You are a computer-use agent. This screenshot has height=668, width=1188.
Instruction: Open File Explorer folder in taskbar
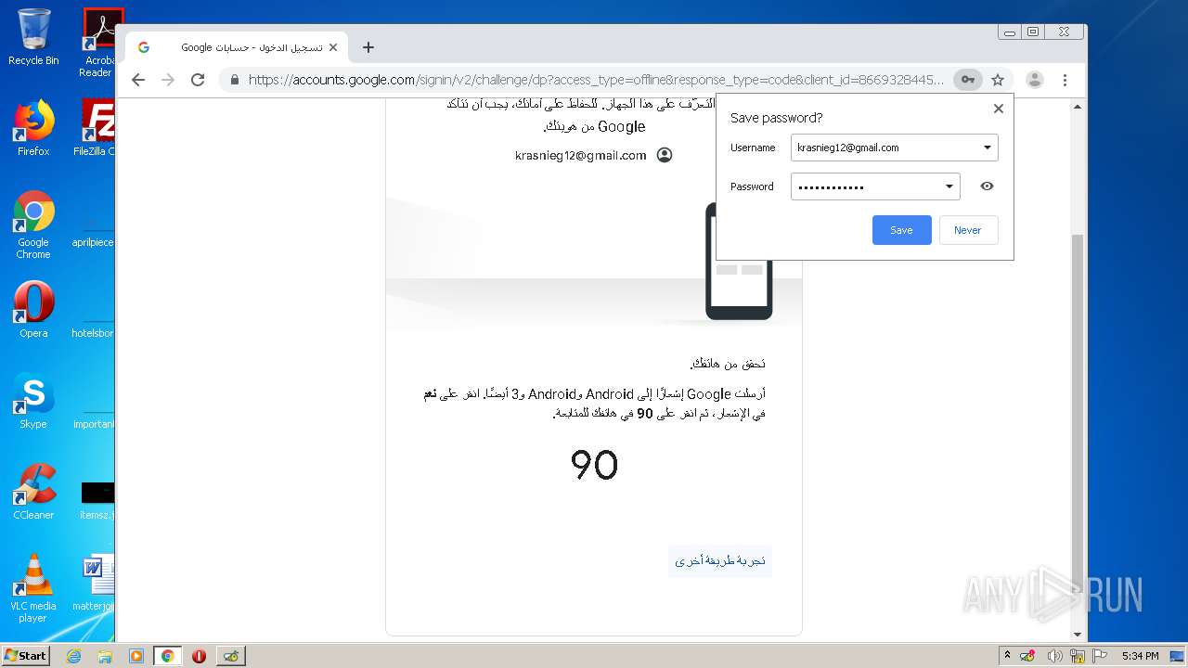(x=105, y=656)
